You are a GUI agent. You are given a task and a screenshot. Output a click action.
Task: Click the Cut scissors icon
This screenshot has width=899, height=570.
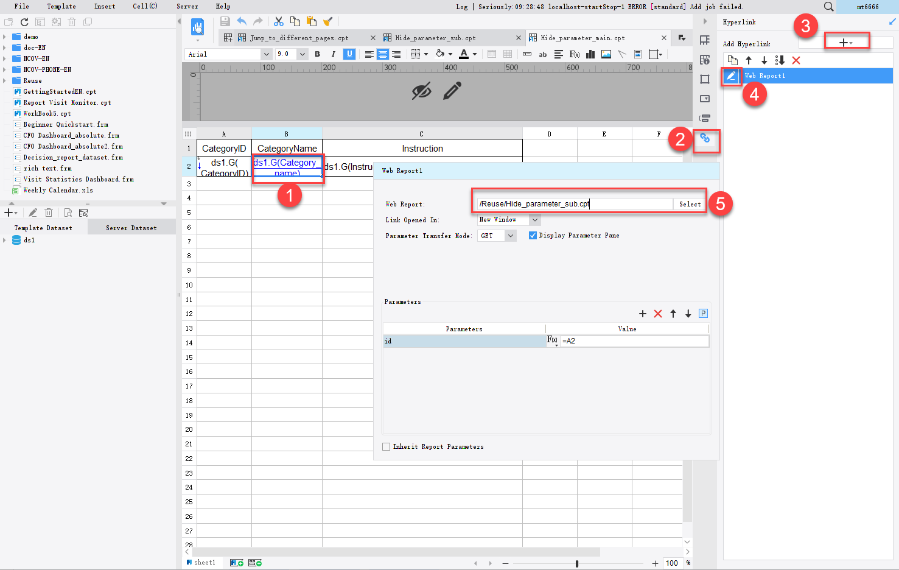pyautogui.click(x=279, y=21)
